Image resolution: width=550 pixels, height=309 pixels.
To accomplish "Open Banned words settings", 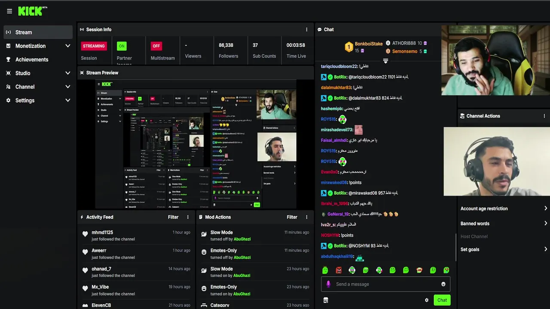I will coord(504,224).
